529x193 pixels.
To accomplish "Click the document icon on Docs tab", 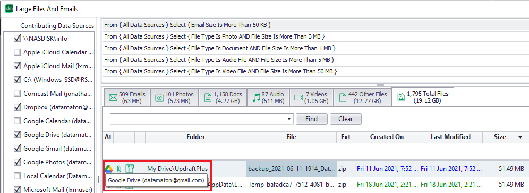I will pos(208,97).
